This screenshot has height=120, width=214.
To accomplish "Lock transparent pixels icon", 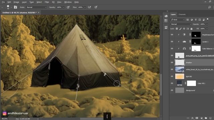I will tap(177, 29).
